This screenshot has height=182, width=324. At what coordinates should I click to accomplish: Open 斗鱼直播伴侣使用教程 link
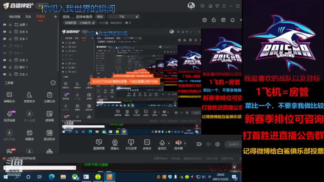pyautogui.click(x=21, y=158)
